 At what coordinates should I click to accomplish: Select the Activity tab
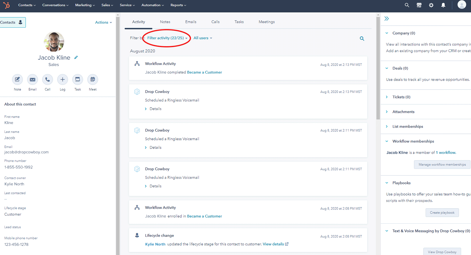[x=138, y=22]
